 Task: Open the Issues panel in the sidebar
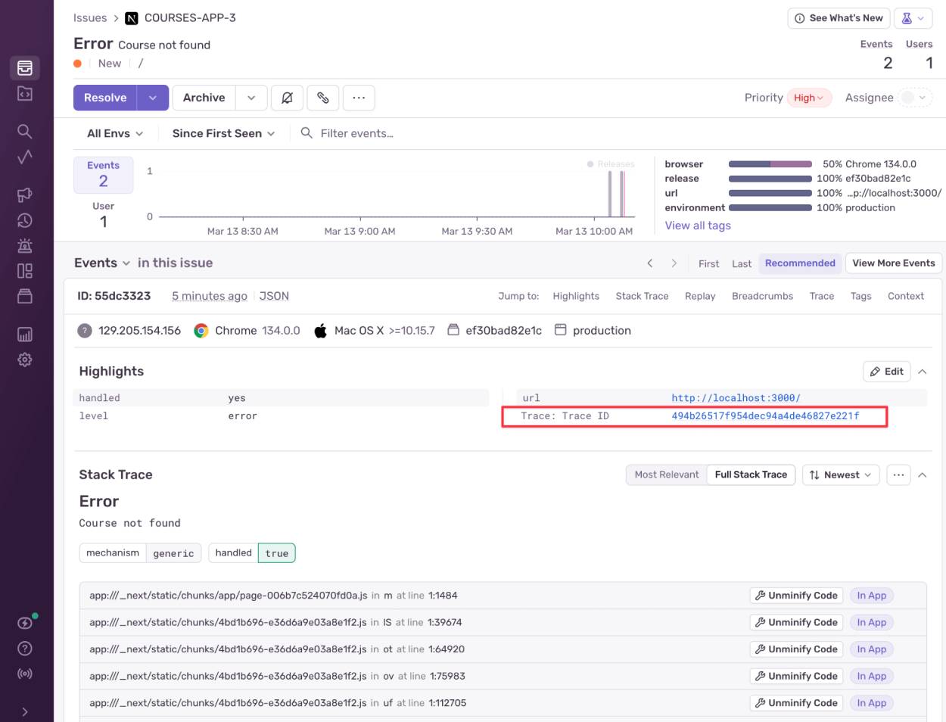tap(25, 67)
